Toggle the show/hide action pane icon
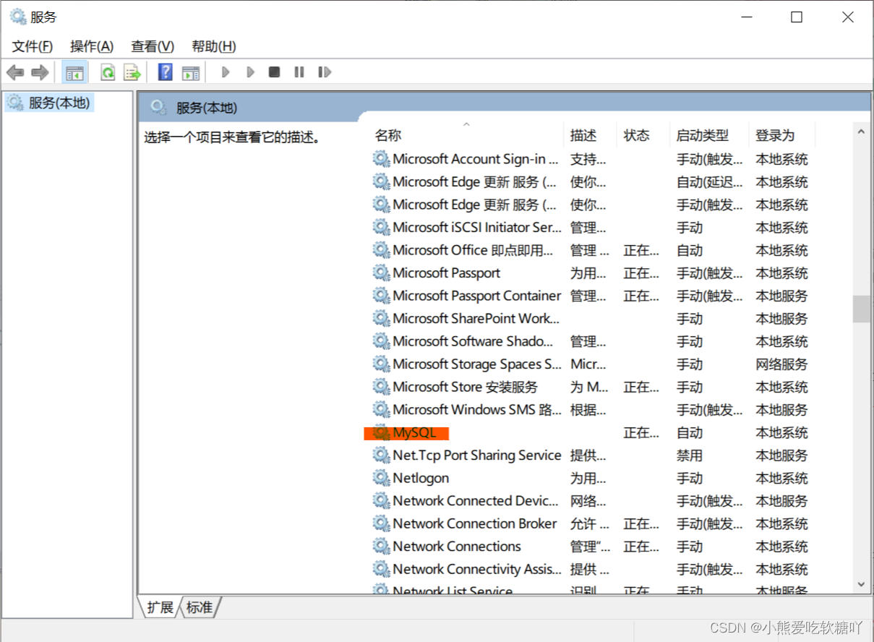Image resolution: width=874 pixels, height=642 pixels. pyautogui.click(x=190, y=72)
